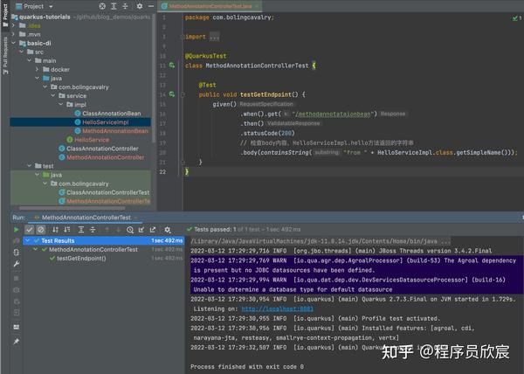Expand the folded import block

214,37
